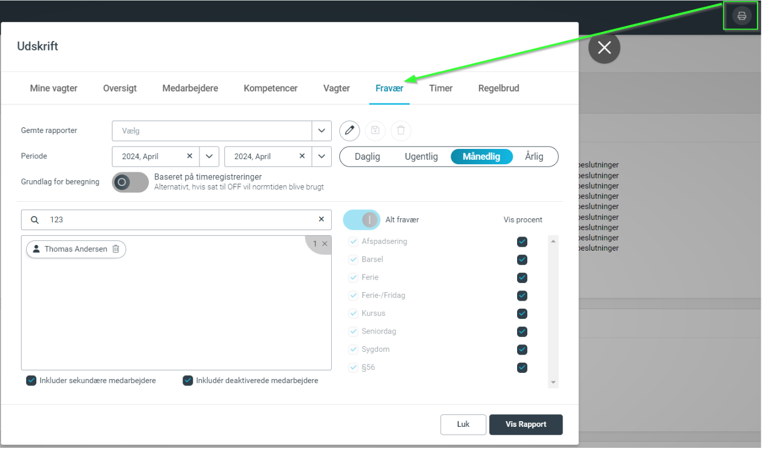Clear the first 2024, April period value

pos(190,156)
